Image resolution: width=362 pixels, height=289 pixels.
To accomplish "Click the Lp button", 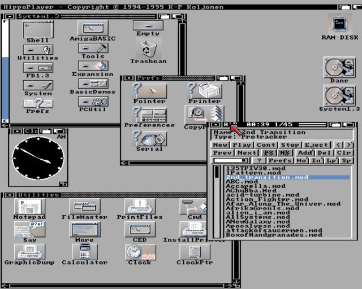I will coord(332,160).
